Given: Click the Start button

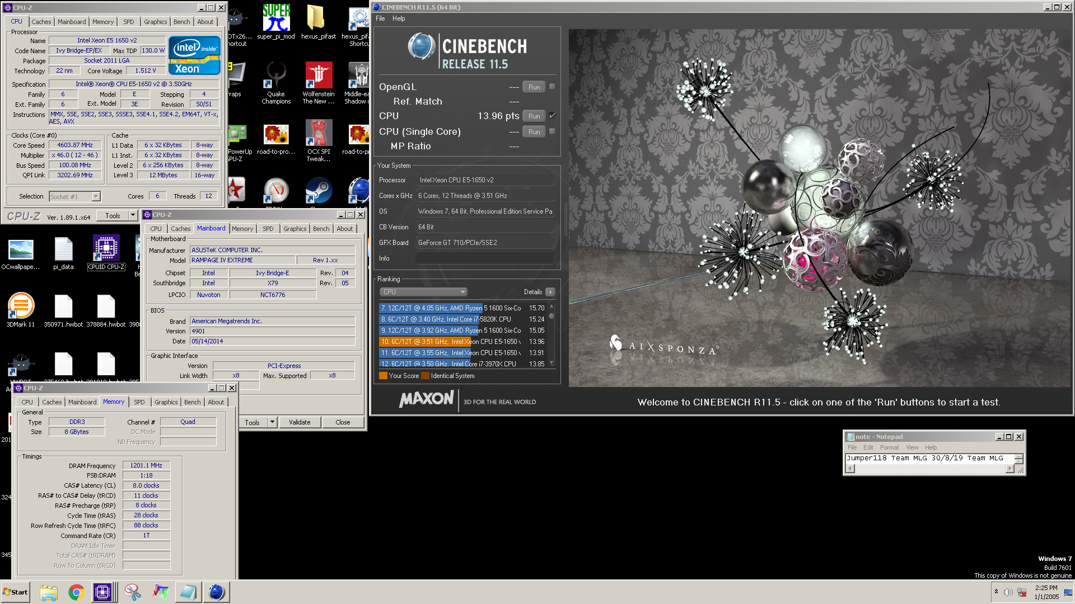Looking at the screenshot, I should coord(15,592).
